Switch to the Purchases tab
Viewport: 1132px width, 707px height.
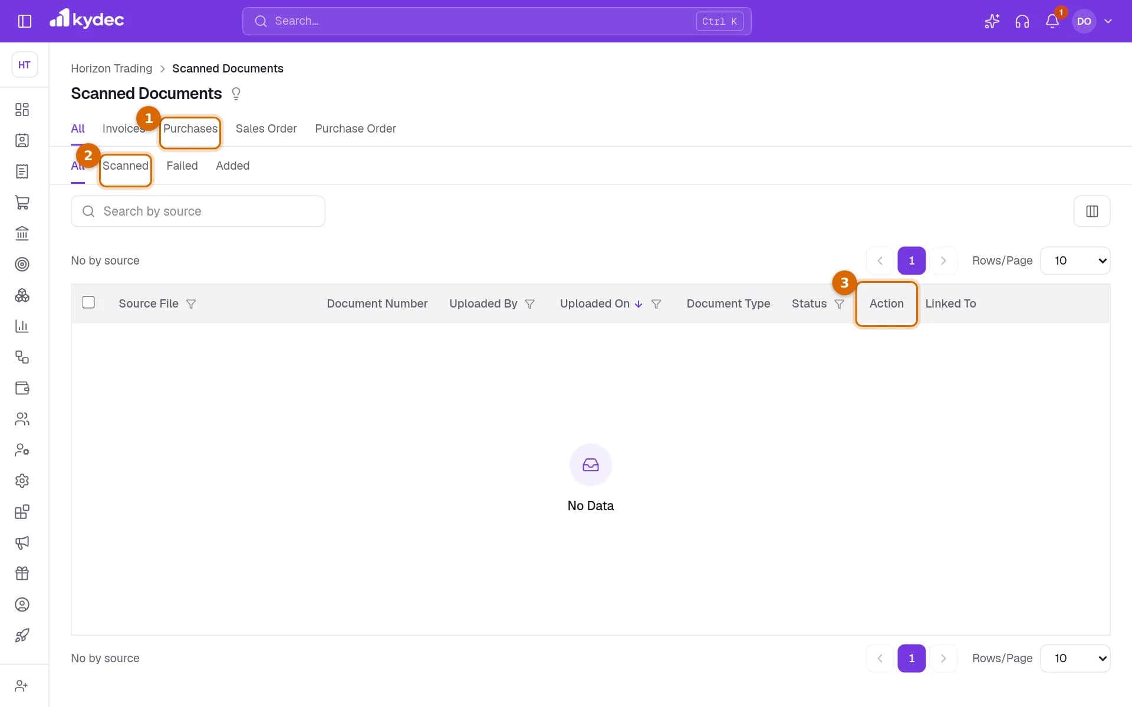pos(190,128)
